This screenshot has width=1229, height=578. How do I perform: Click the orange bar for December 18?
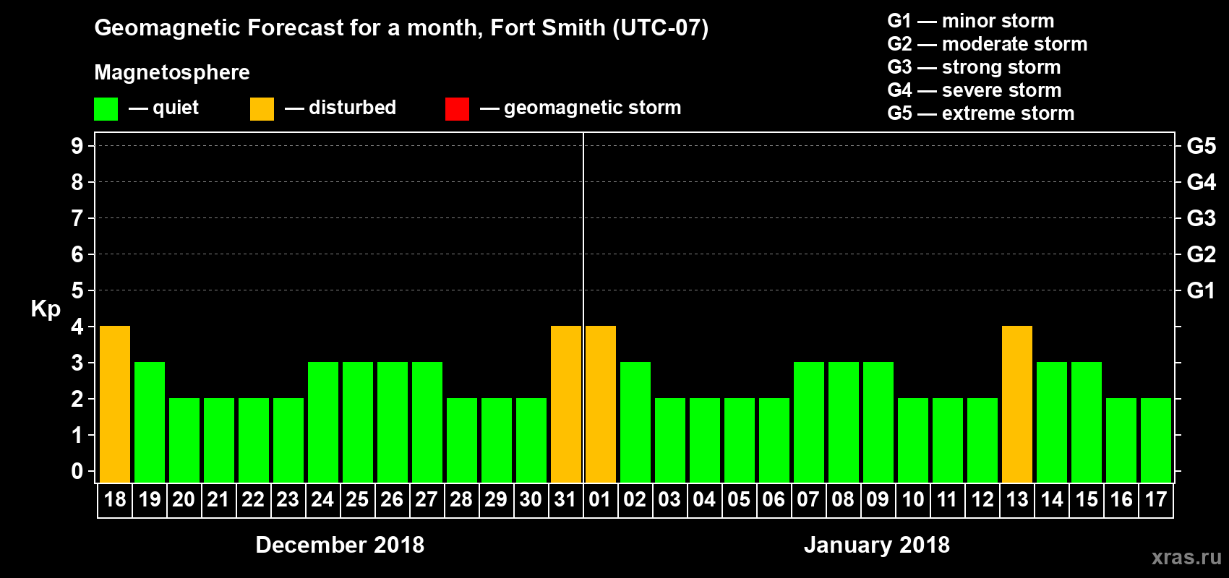[x=115, y=405]
